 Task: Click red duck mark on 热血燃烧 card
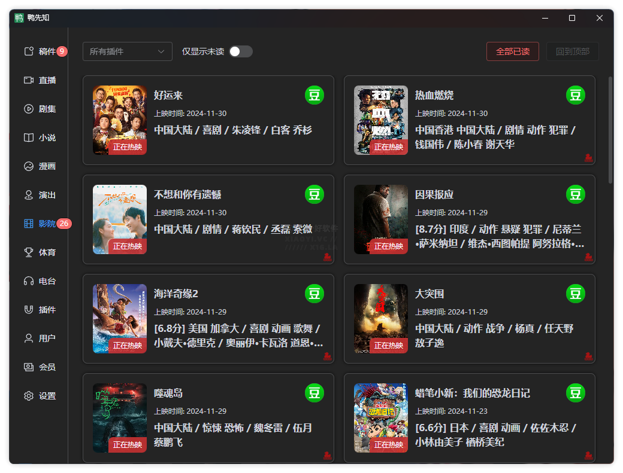(x=588, y=158)
